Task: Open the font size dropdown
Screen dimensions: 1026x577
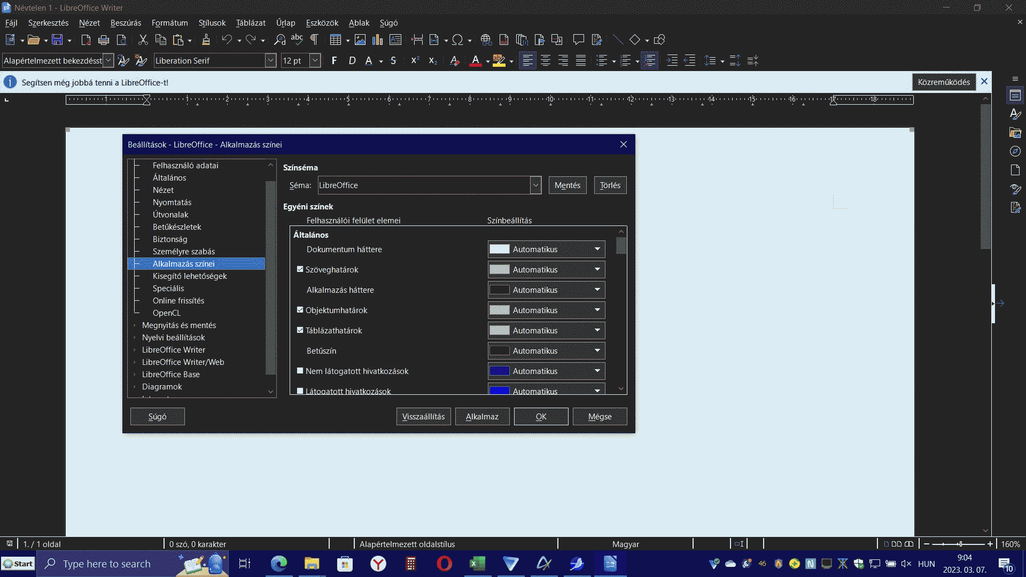Action: (x=315, y=60)
